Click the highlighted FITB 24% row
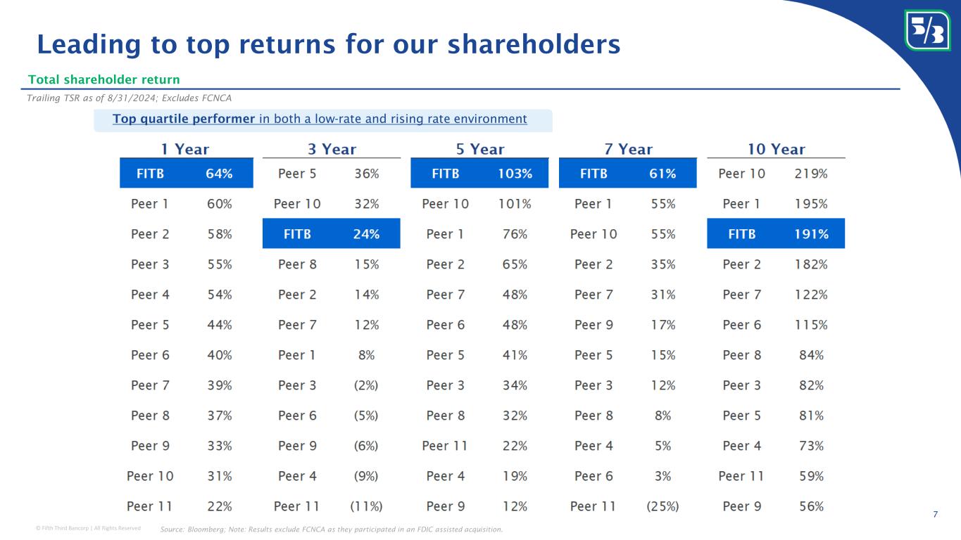 click(x=331, y=234)
